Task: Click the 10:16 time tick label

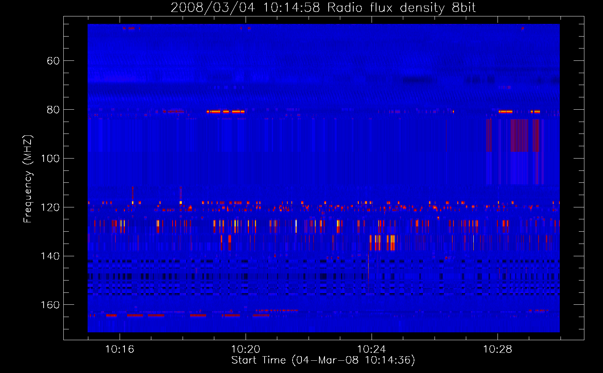Action: (120, 350)
